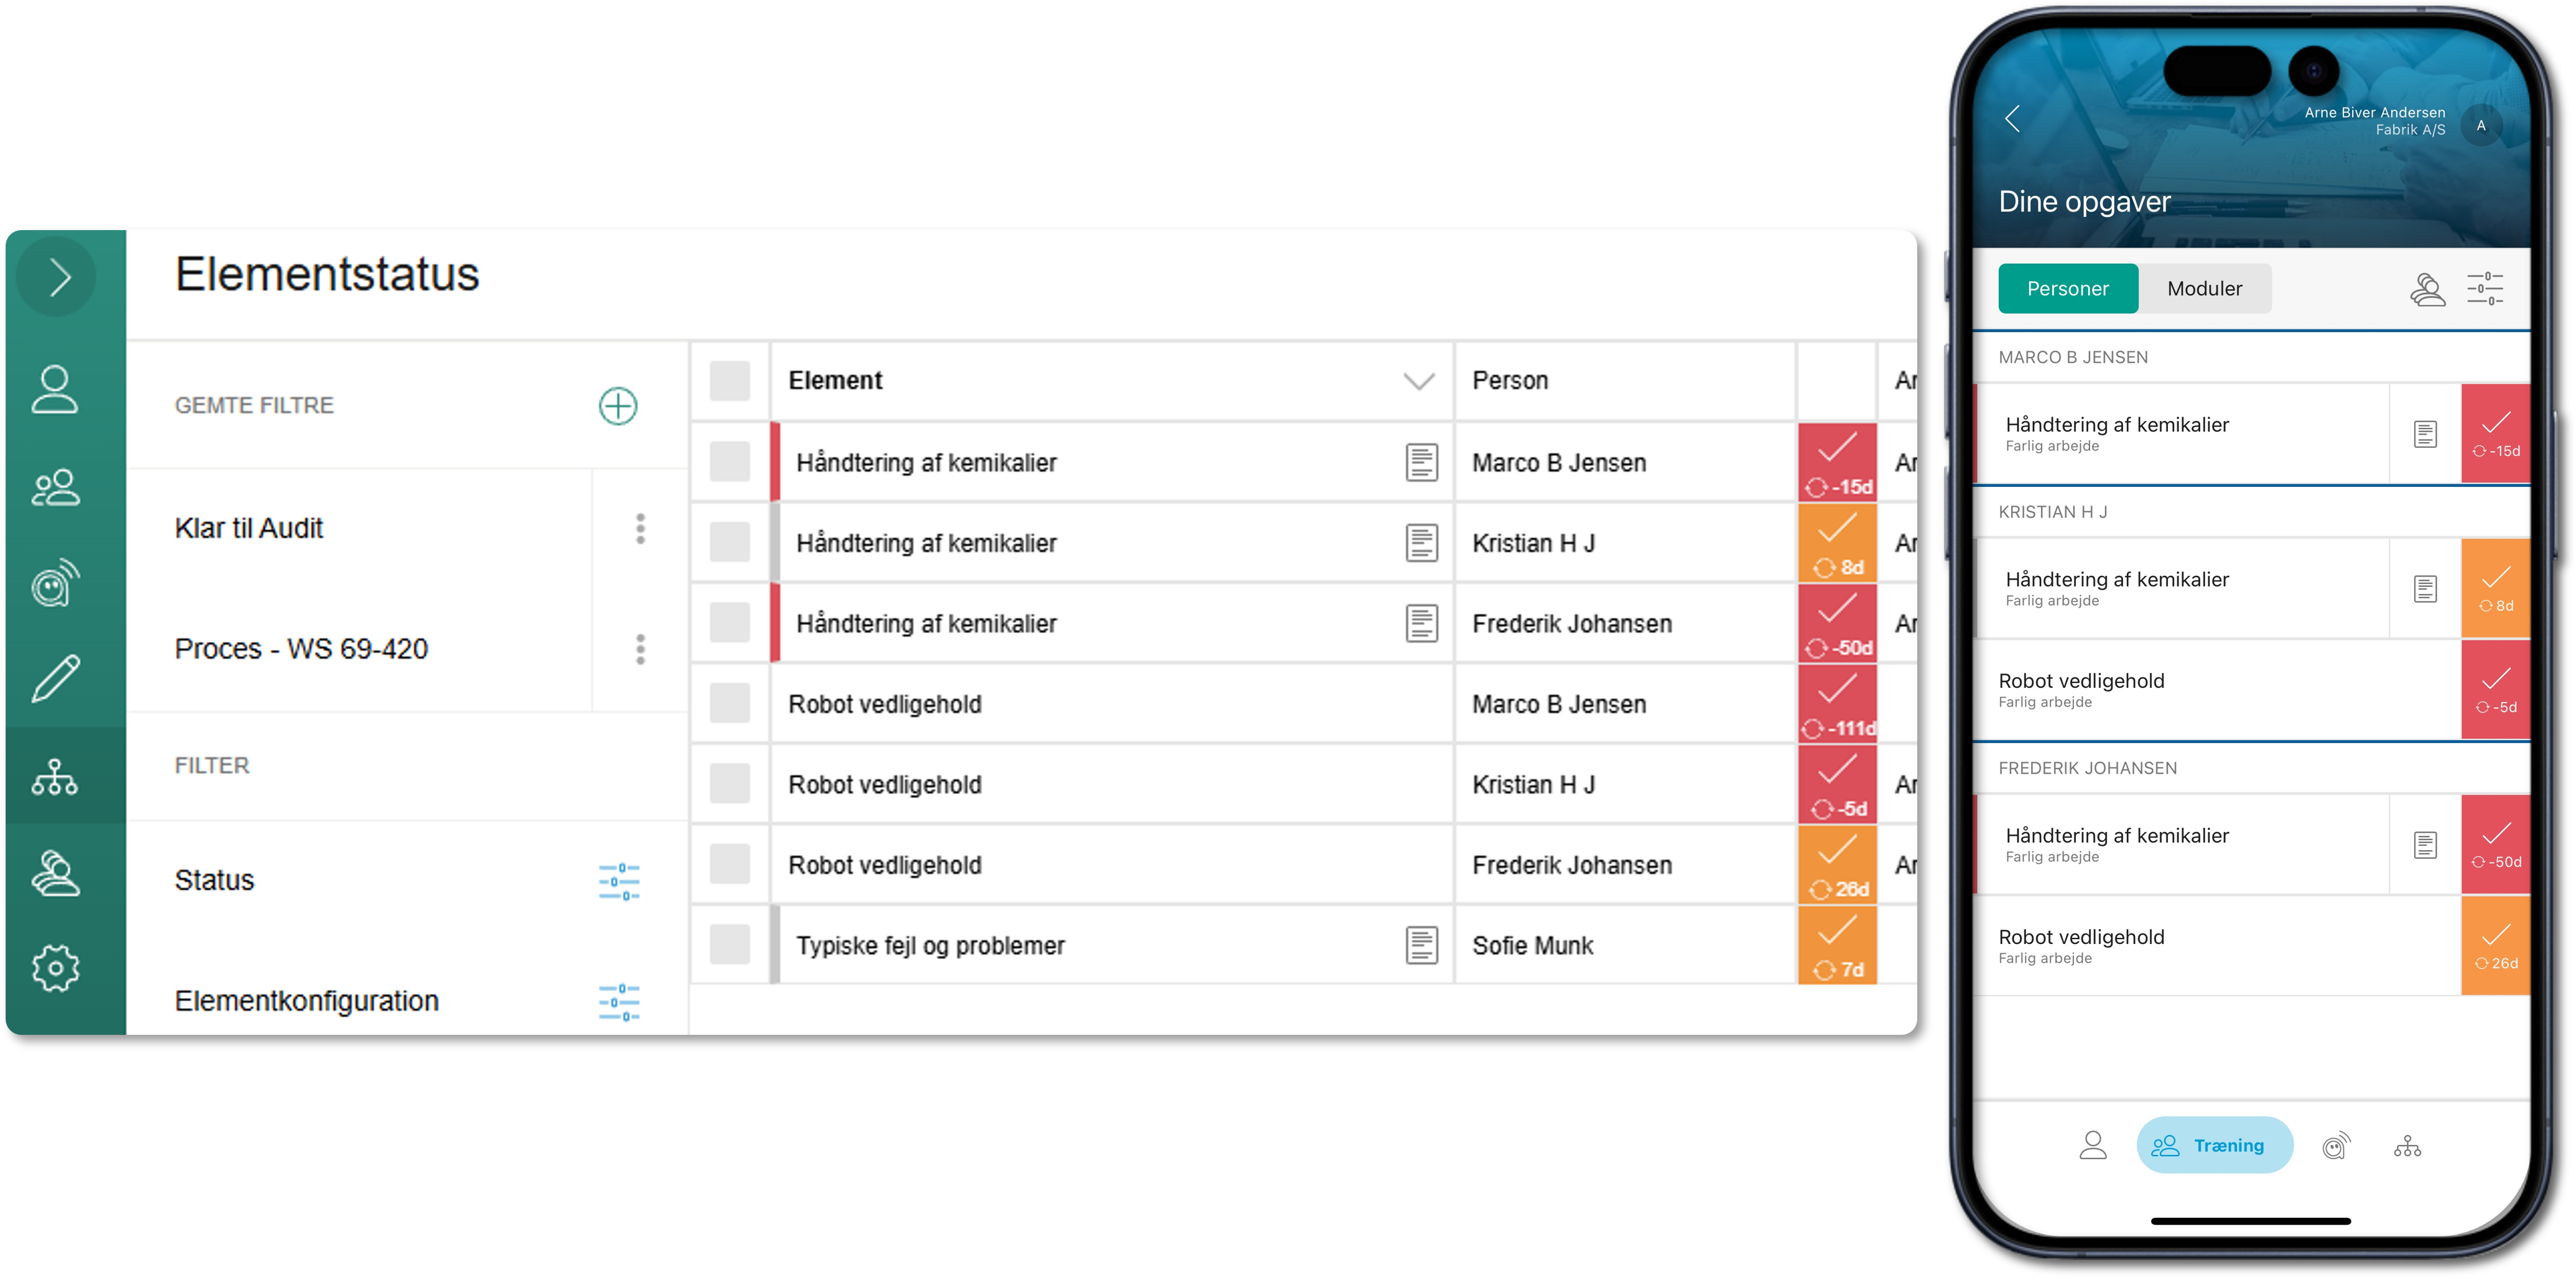The image size is (2576, 1278).
Task: Select checkbox for first Robot vedligehold row
Action: pos(730,704)
